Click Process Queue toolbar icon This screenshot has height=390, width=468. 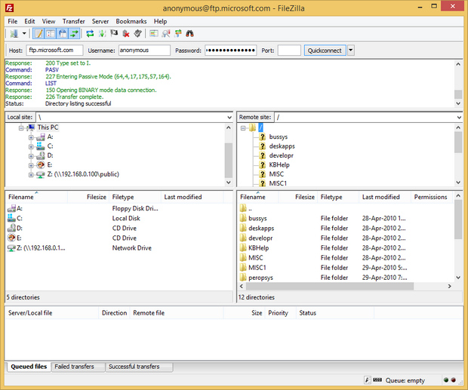[x=102, y=34]
